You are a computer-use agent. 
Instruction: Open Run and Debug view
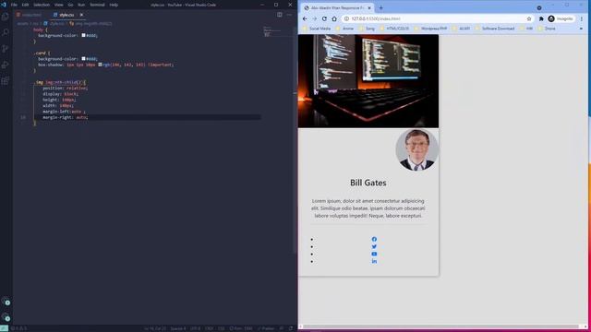(x=6, y=65)
